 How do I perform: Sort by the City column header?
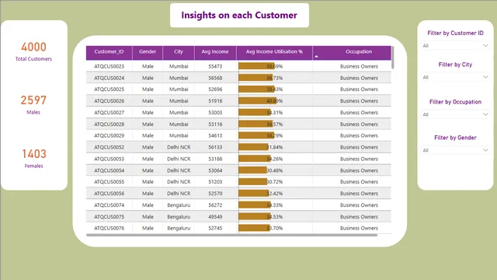pyautogui.click(x=179, y=52)
